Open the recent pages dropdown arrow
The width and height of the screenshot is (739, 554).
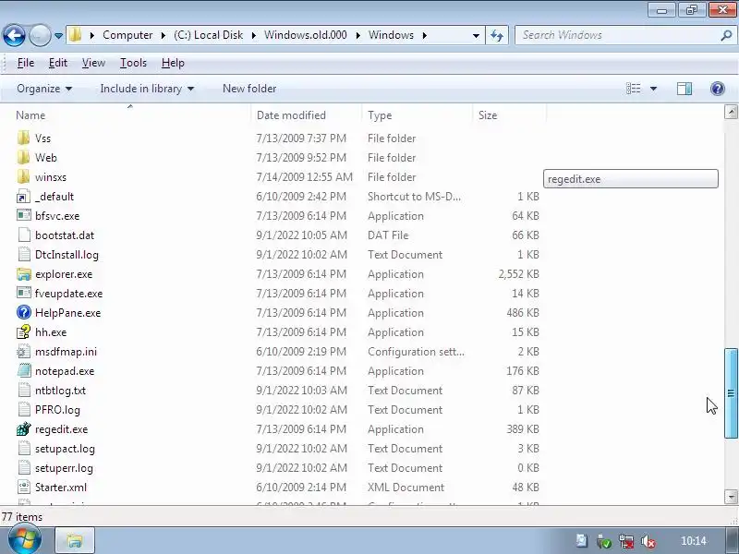pyautogui.click(x=58, y=36)
